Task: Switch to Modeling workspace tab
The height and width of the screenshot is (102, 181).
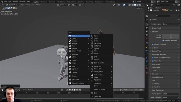Action: coord(44,2)
